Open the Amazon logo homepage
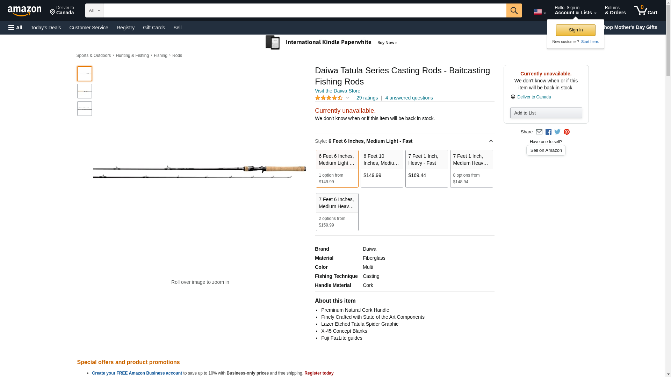Image resolution: width=671 pixels, height=377 pixels. tap(24, 11)
